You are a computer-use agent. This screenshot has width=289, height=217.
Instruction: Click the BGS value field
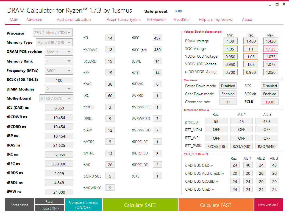(x=270, y=86)
